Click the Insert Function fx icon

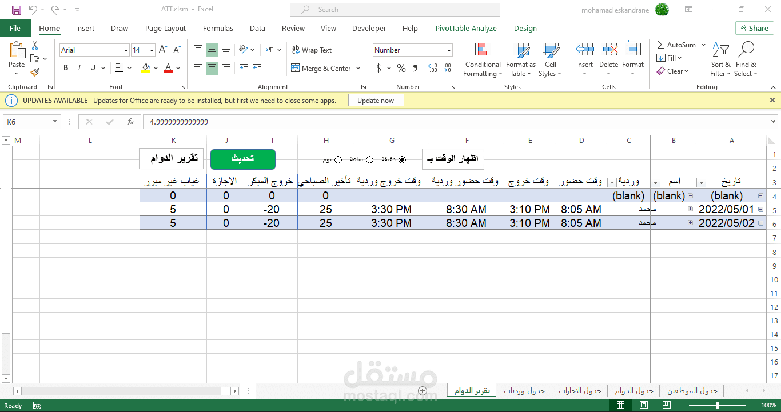[130, 122]
